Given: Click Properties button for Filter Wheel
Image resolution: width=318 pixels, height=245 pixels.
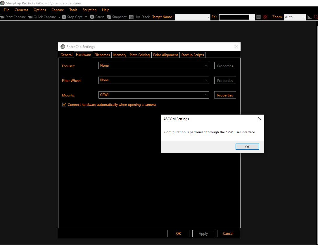Looking at the screenshot, I should click(225, 80).
